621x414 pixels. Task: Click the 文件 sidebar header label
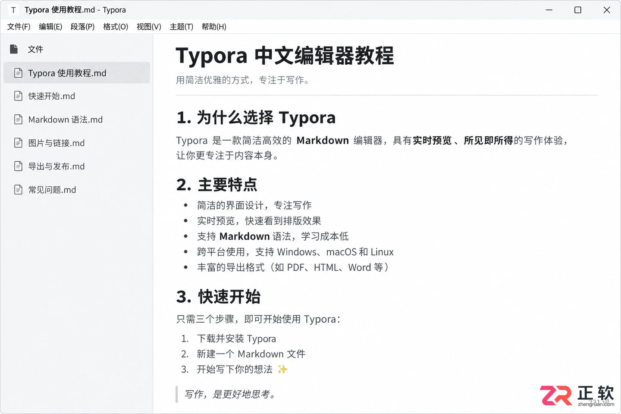tap(35, 49)
